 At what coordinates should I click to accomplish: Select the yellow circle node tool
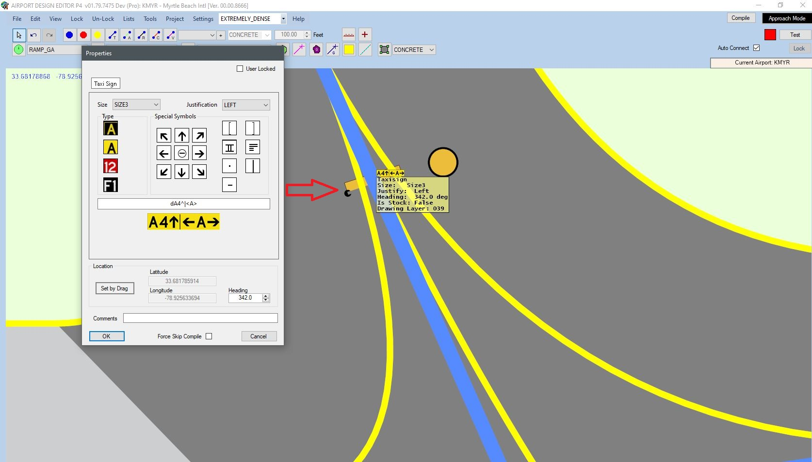coord(97,35)
